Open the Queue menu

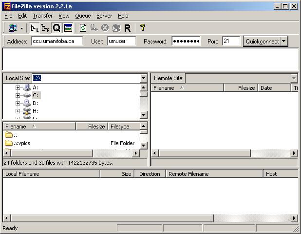pos(83,16)
